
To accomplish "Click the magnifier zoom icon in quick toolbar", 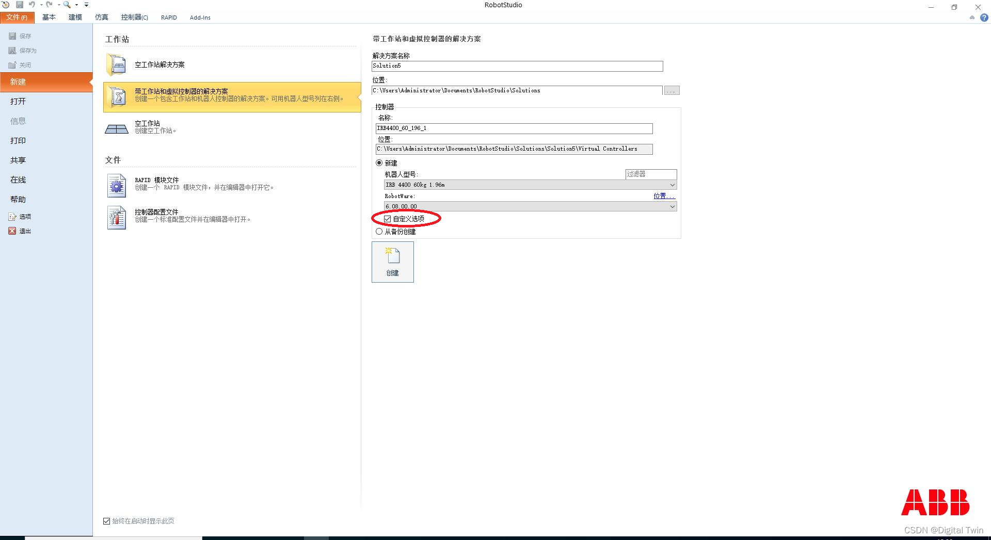I will coord(67,5).
